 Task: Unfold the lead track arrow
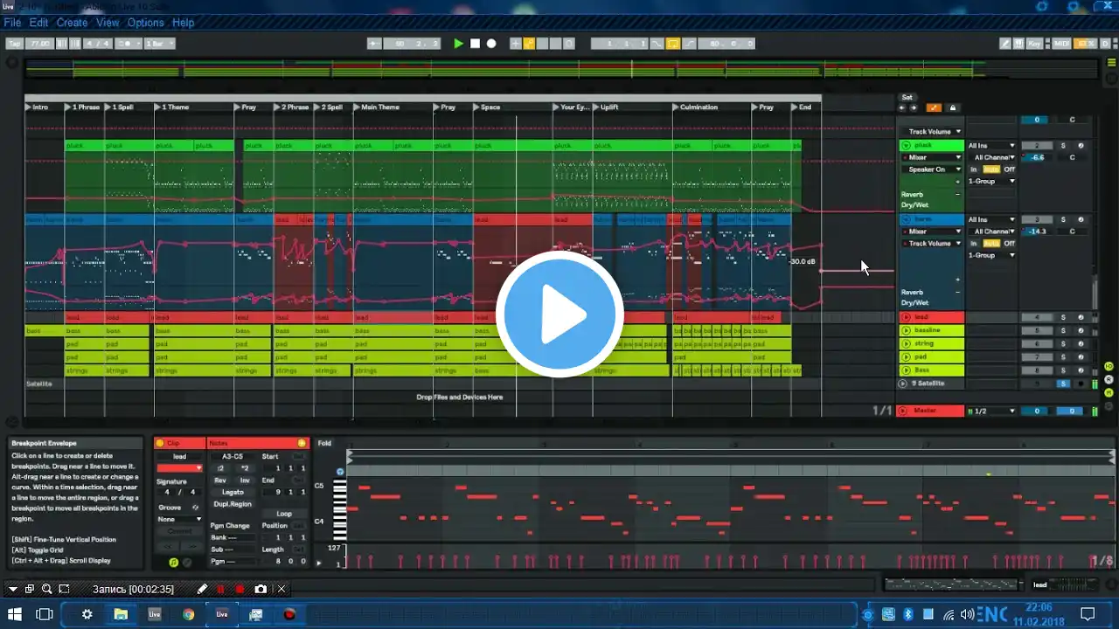click(906, 317)
